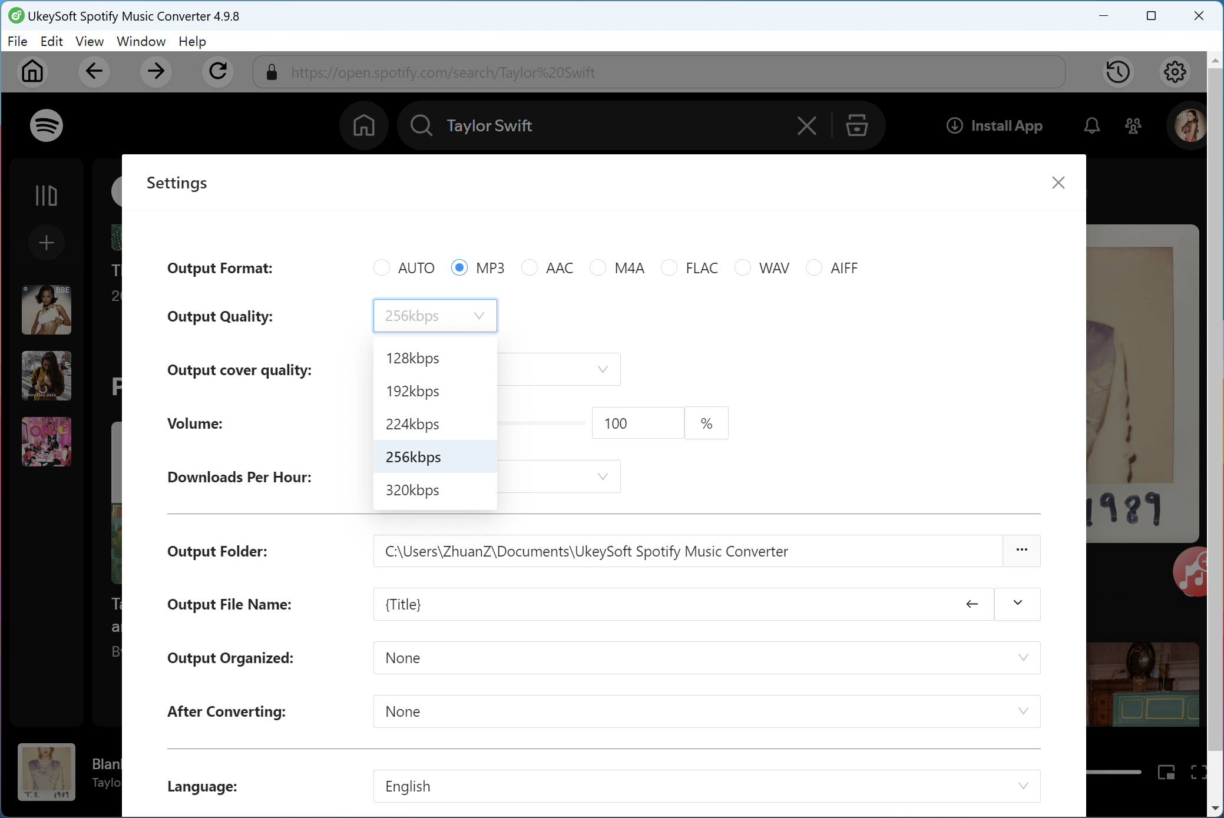Viewport: 1224px width, 818px height.
Task: Browse output folder with ellipsis button
Action: point(1021,551)
